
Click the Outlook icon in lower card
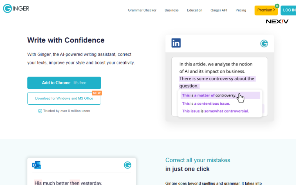36,165
